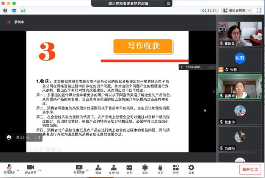265x178 pixels.
Task: Click the 录制 record icon
Action: (145, 168)
